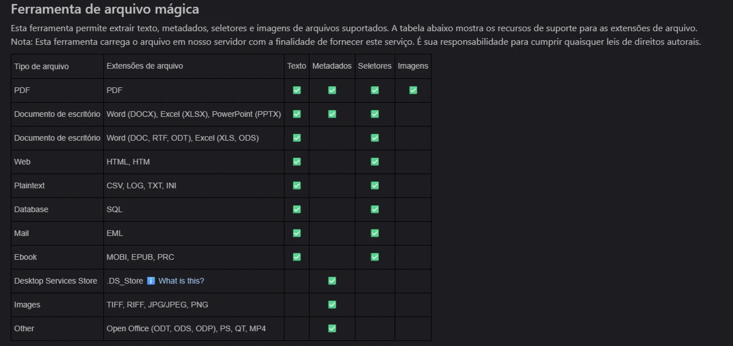The width and height of the screenshot is (733, 346).
Task: Click the 'Extensões de arquivo' column header
Action: [x=145, y=66]
